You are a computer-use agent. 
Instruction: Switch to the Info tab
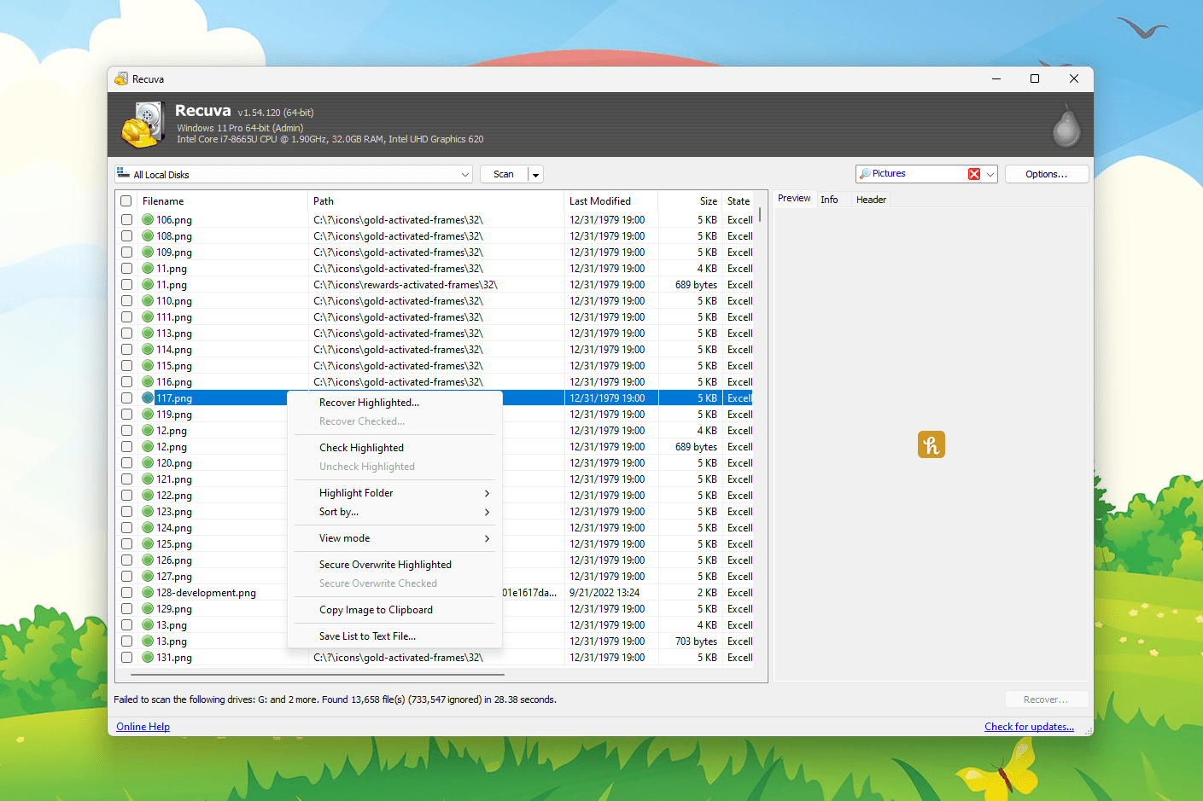point(828,199)
